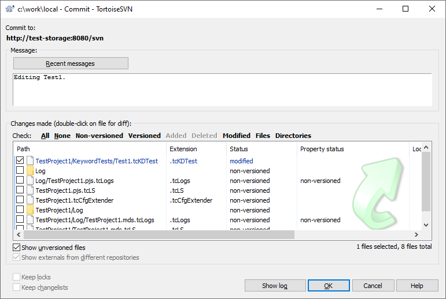Screen dimensions: 446x299
Task: Click the TestProject1/Log folder icon
Action: 30,210
